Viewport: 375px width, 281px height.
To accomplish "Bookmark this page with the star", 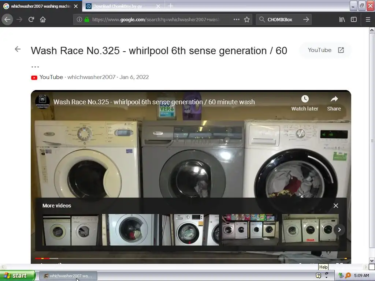I will click(247, 19).
